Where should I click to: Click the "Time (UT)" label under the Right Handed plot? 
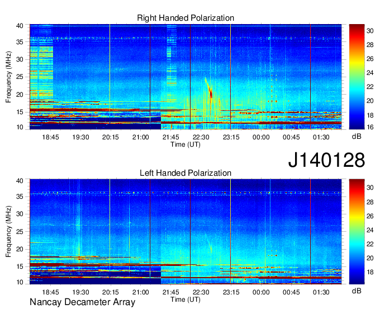[186, 144]
